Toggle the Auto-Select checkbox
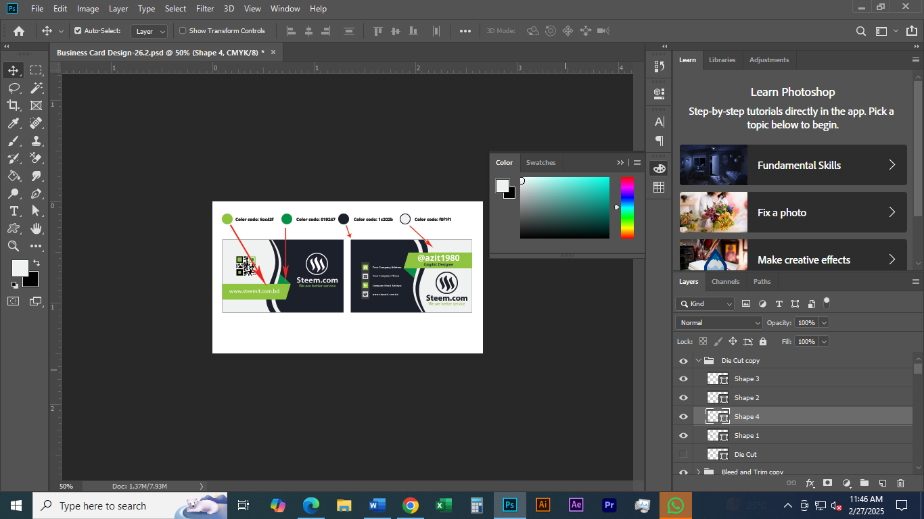The height and width of the screenshot is (519, 924). tap(78, 30)
